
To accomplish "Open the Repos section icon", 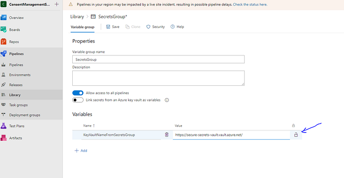I will (3, 42).
